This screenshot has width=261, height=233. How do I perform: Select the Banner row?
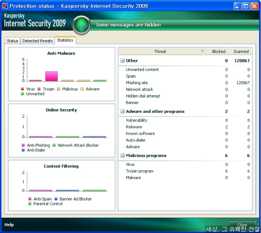(185, 103)
